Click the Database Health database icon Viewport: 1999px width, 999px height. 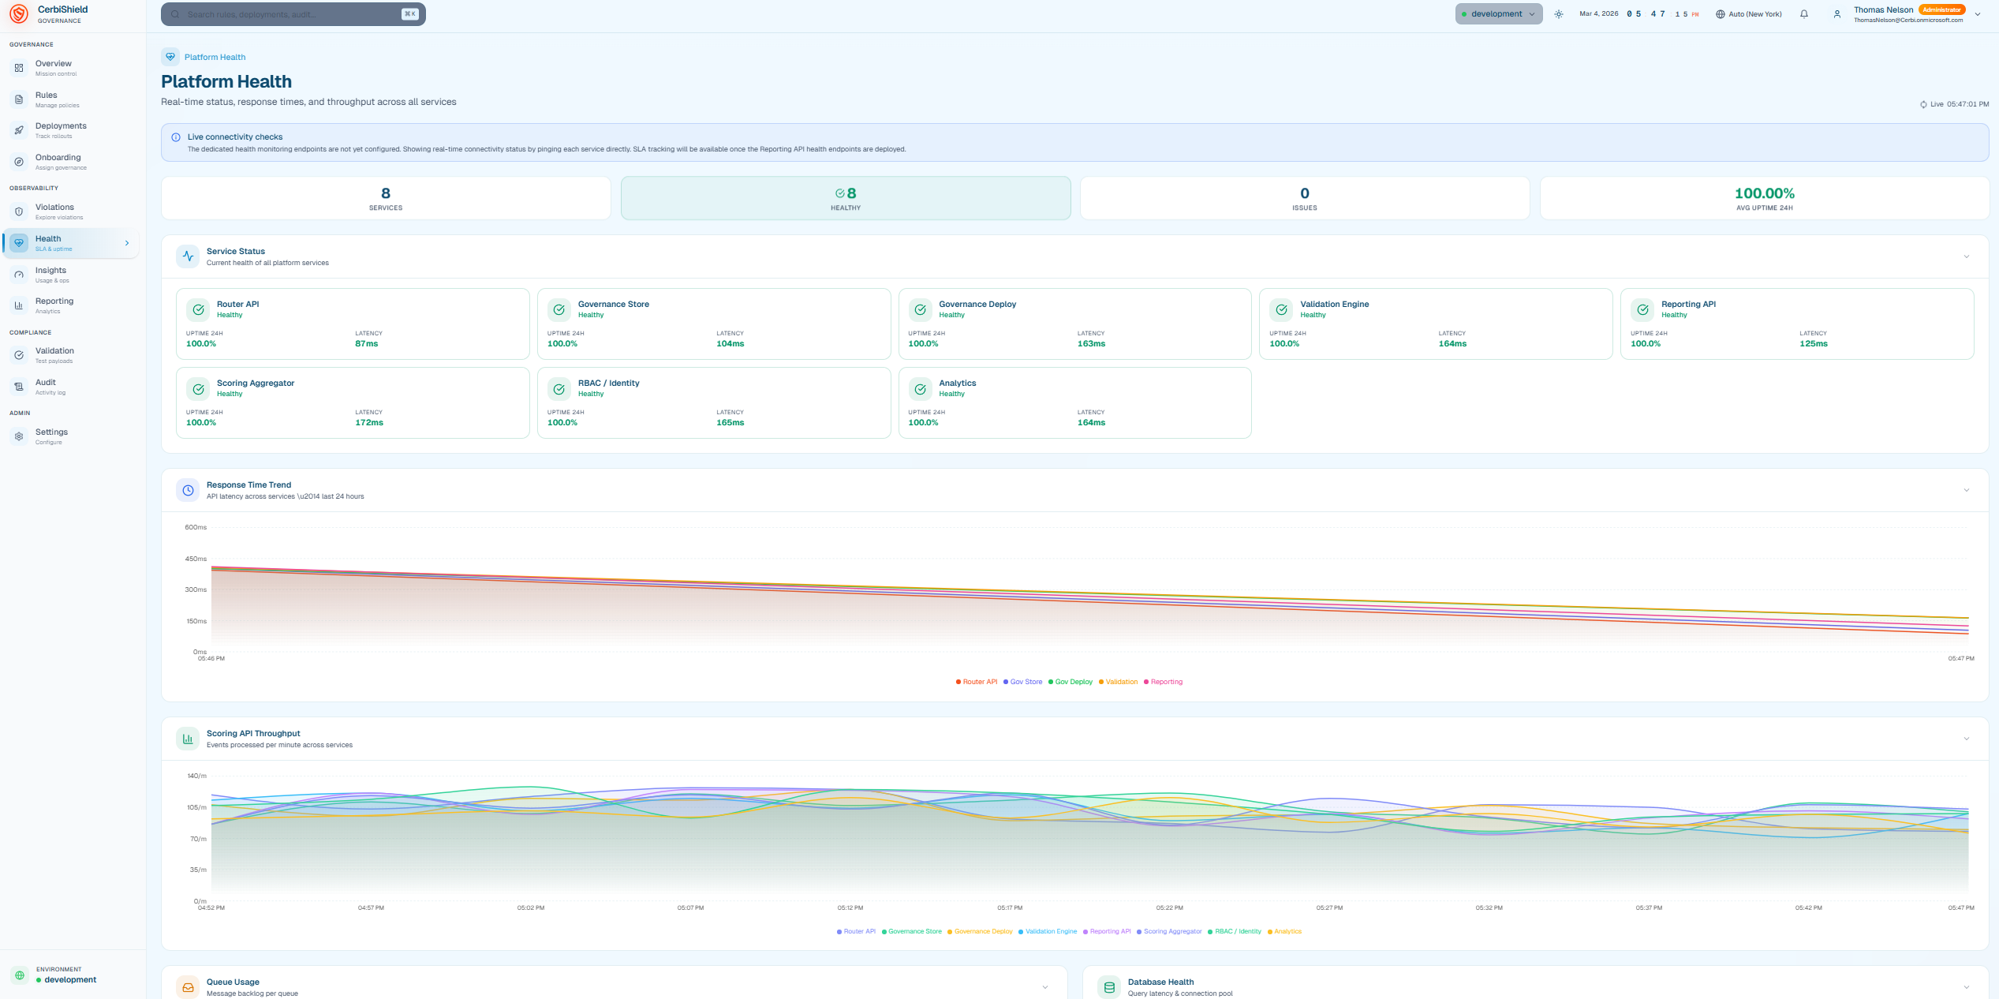[1109, 987]
